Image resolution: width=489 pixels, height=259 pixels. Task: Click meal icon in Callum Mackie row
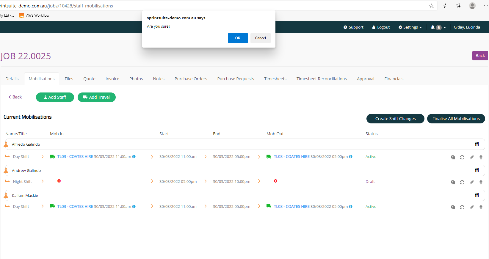(x=477, y=195)
